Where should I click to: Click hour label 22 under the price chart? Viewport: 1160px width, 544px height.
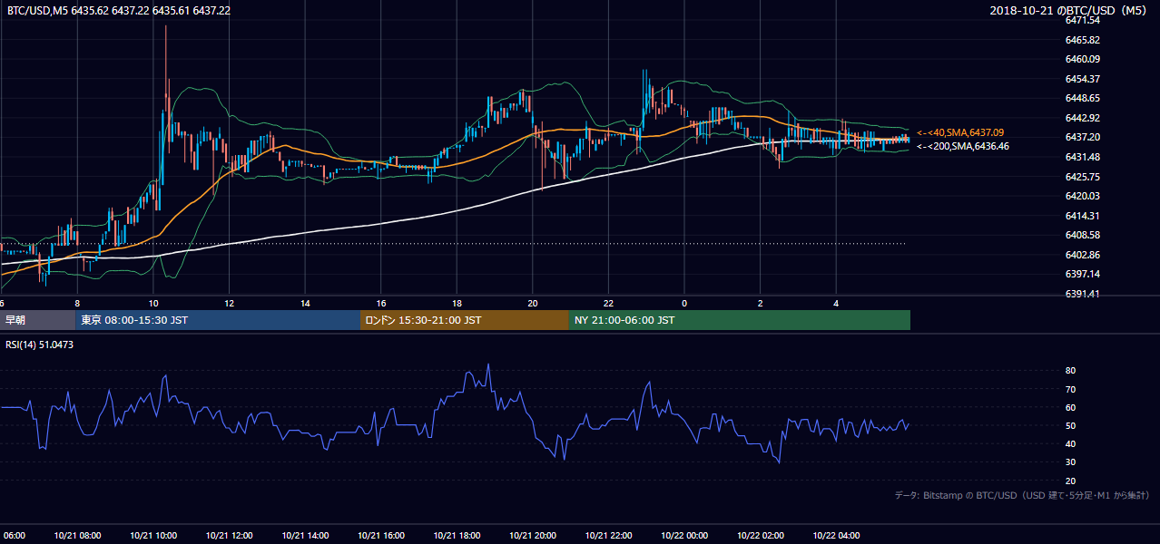pos(608,304)
